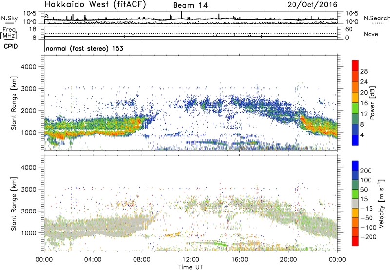The image size is (390, 270).
Task: Select the "20:00" time tick label
Action: 288,260
